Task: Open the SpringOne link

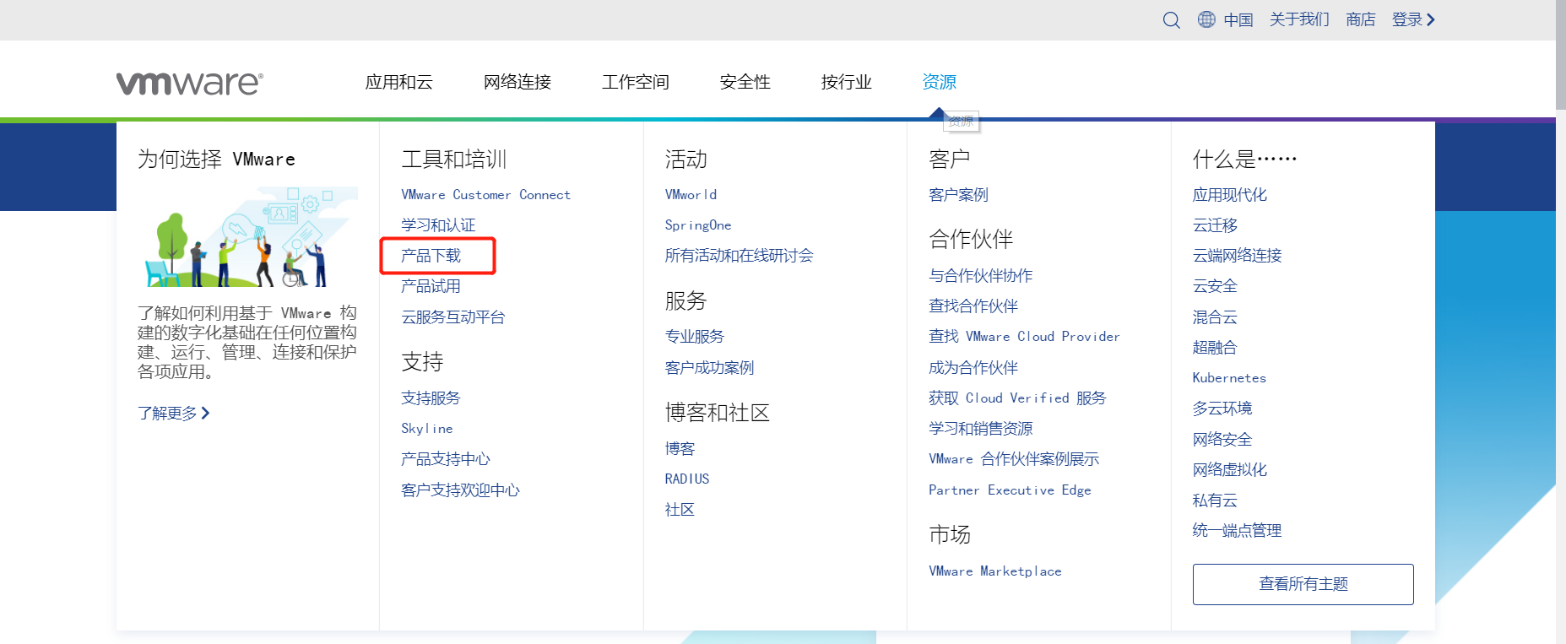Action: click(698, 225)
